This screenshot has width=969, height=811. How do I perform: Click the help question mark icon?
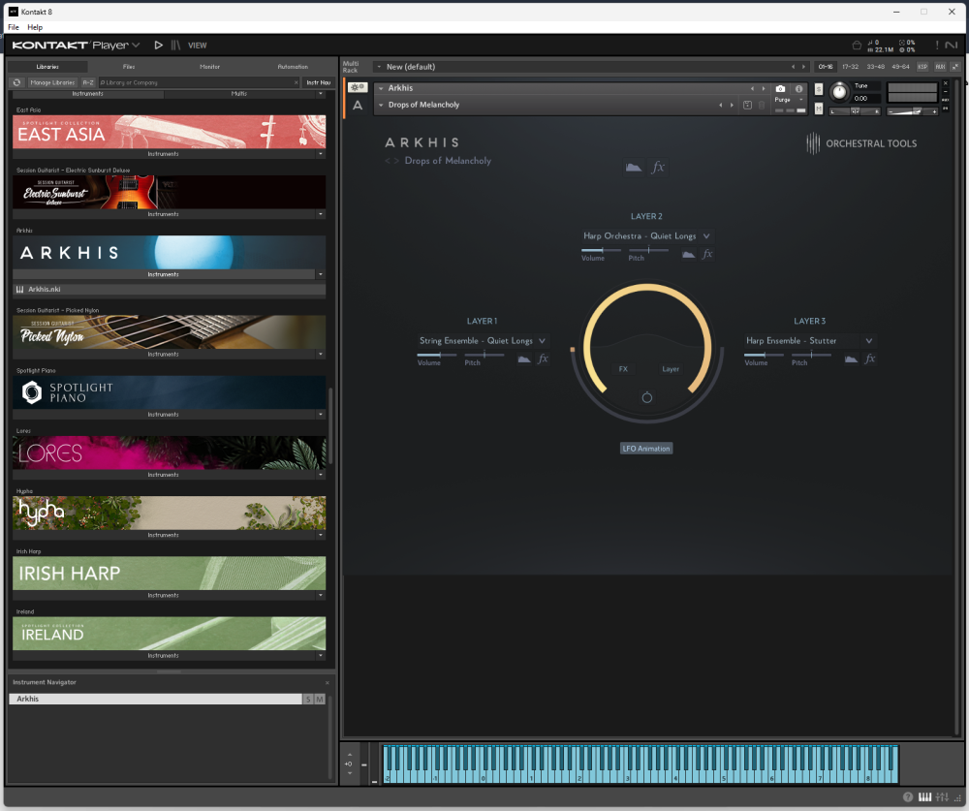[x=907, y=797]
